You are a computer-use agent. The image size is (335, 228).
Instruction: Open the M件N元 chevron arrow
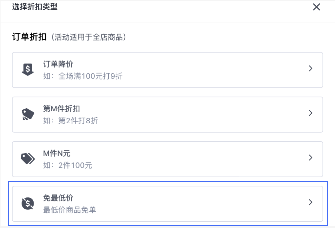coord(311,158)
